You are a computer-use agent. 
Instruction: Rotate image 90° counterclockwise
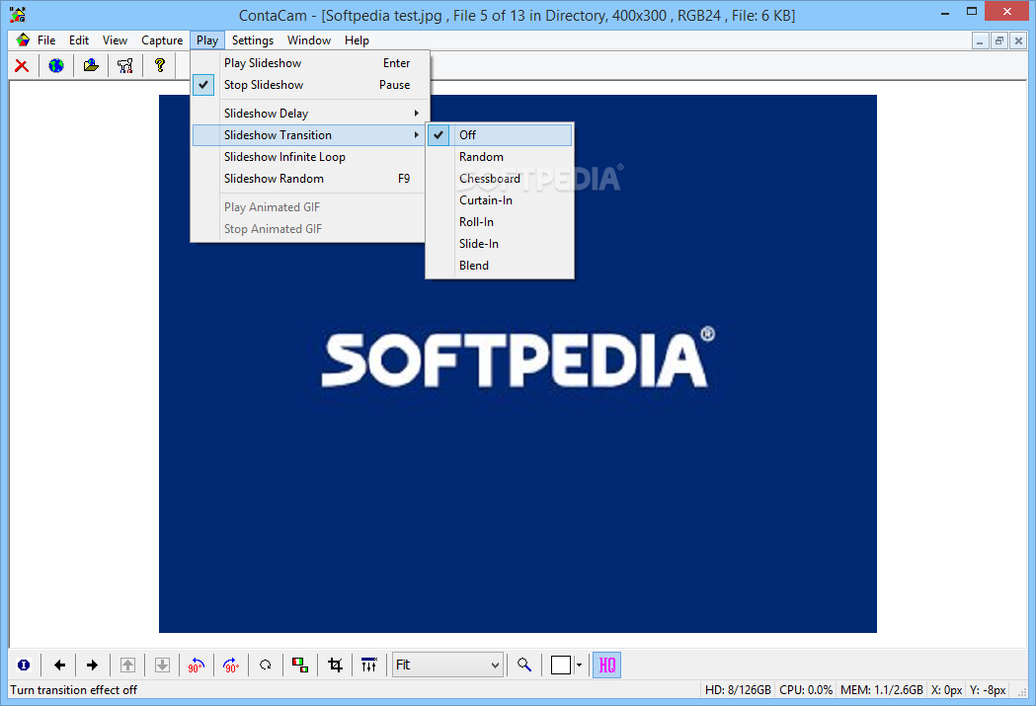coord(197,666)
